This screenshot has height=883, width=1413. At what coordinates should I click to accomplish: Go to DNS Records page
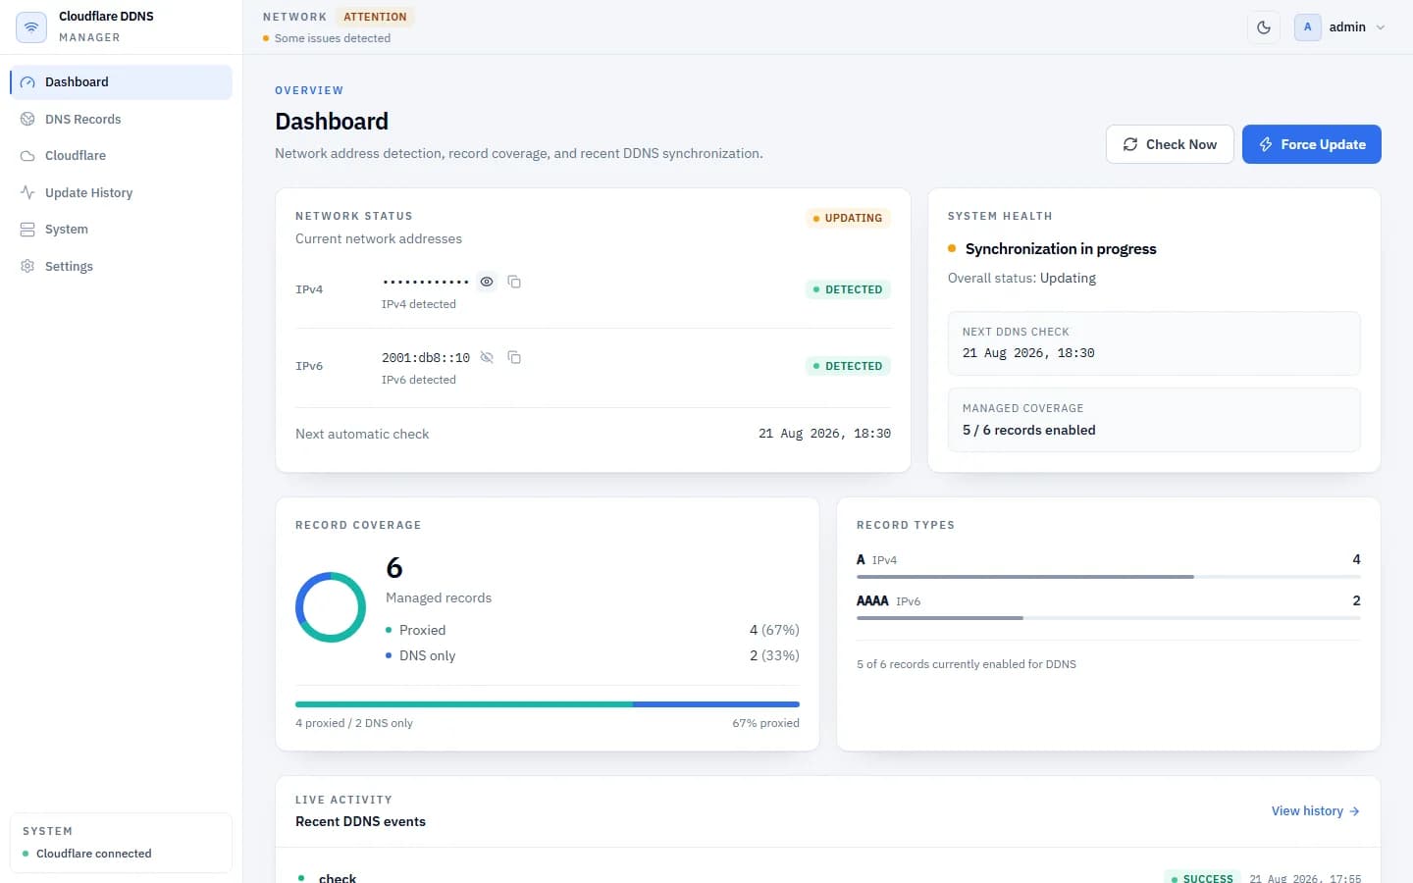[x=121, y=119]
